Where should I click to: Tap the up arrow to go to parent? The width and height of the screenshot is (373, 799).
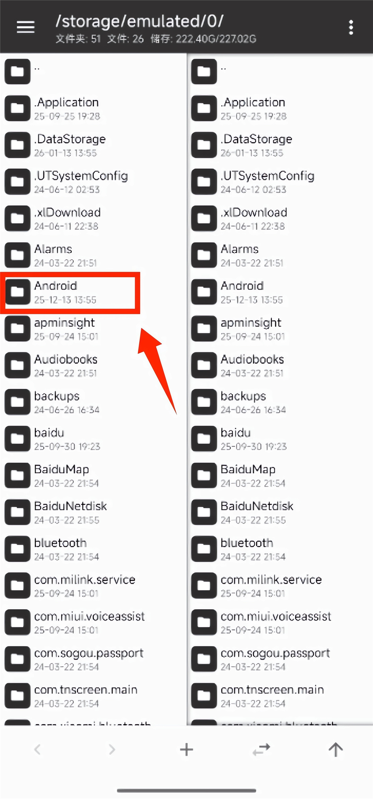pos(336,749)
